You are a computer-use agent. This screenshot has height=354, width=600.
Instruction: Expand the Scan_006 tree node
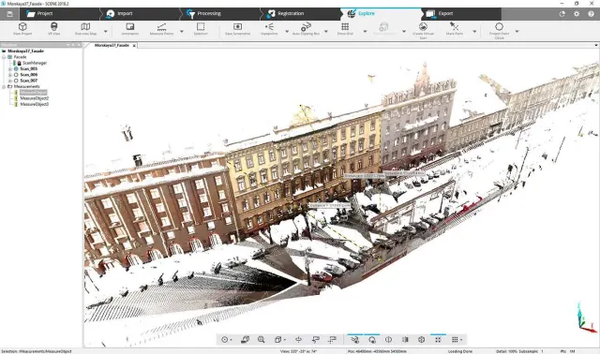[10, 75]
